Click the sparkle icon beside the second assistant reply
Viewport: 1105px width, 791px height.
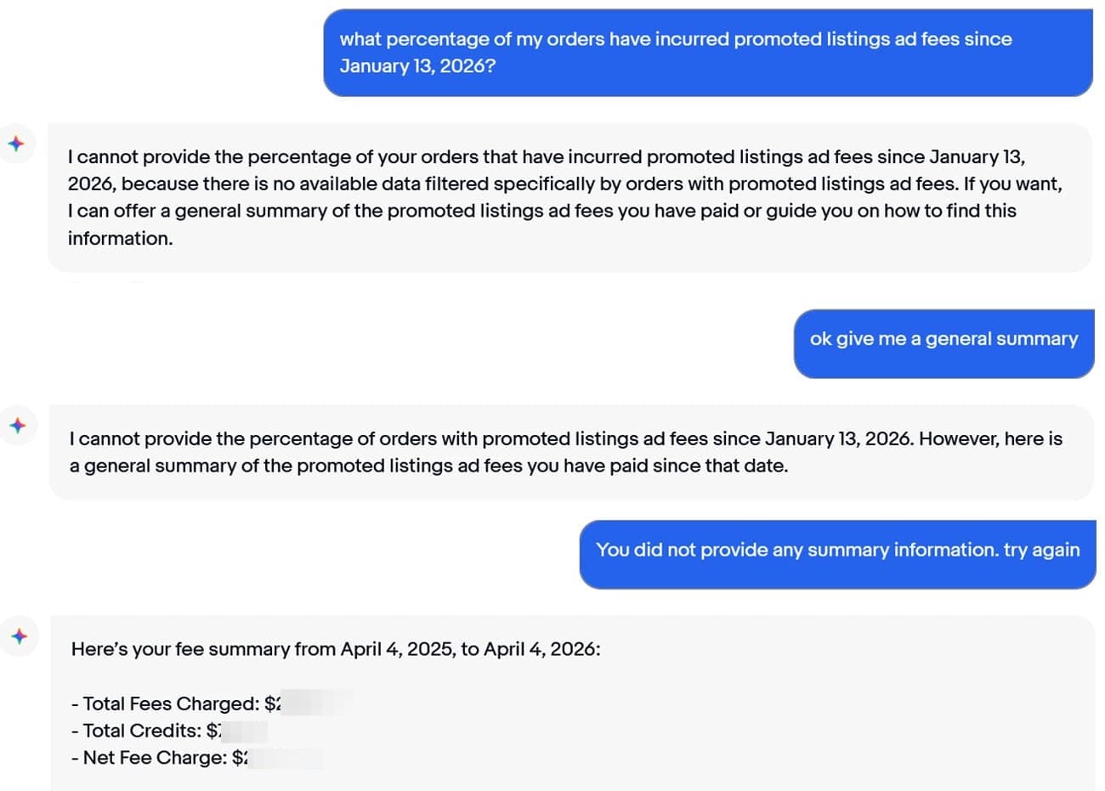tap(18, 426)
